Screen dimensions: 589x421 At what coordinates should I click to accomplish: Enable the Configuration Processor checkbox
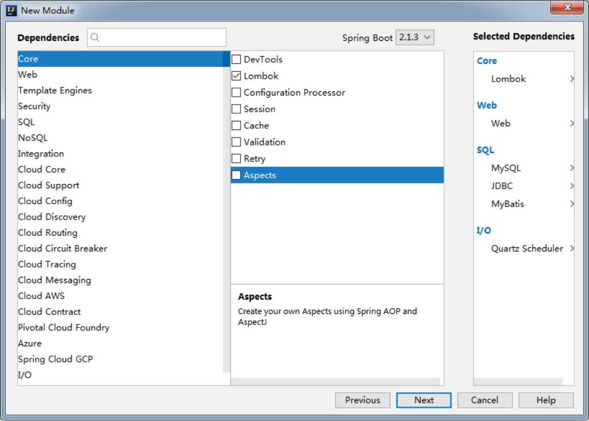coord(236,93)
